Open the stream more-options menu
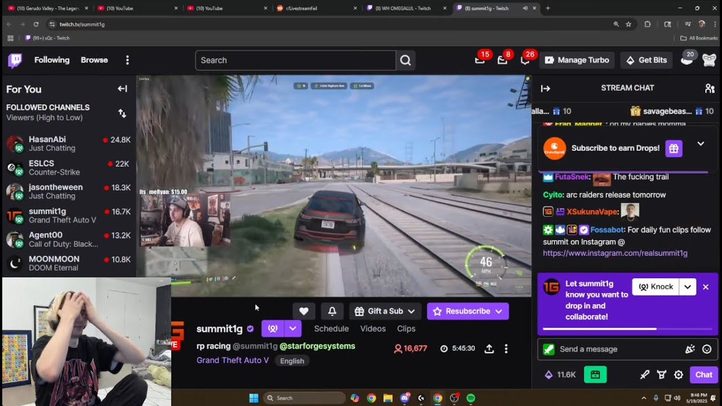This screenshot has height=406, width=722. 506,349
